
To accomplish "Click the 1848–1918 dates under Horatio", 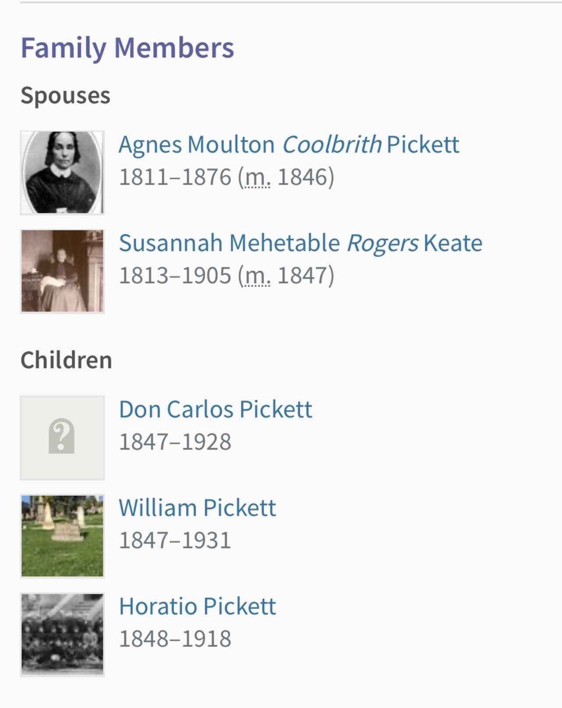I will point(175,639).
